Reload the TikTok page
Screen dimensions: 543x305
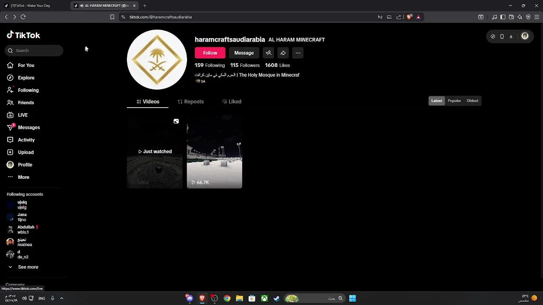pyautogui.click(x=23, y=17)
